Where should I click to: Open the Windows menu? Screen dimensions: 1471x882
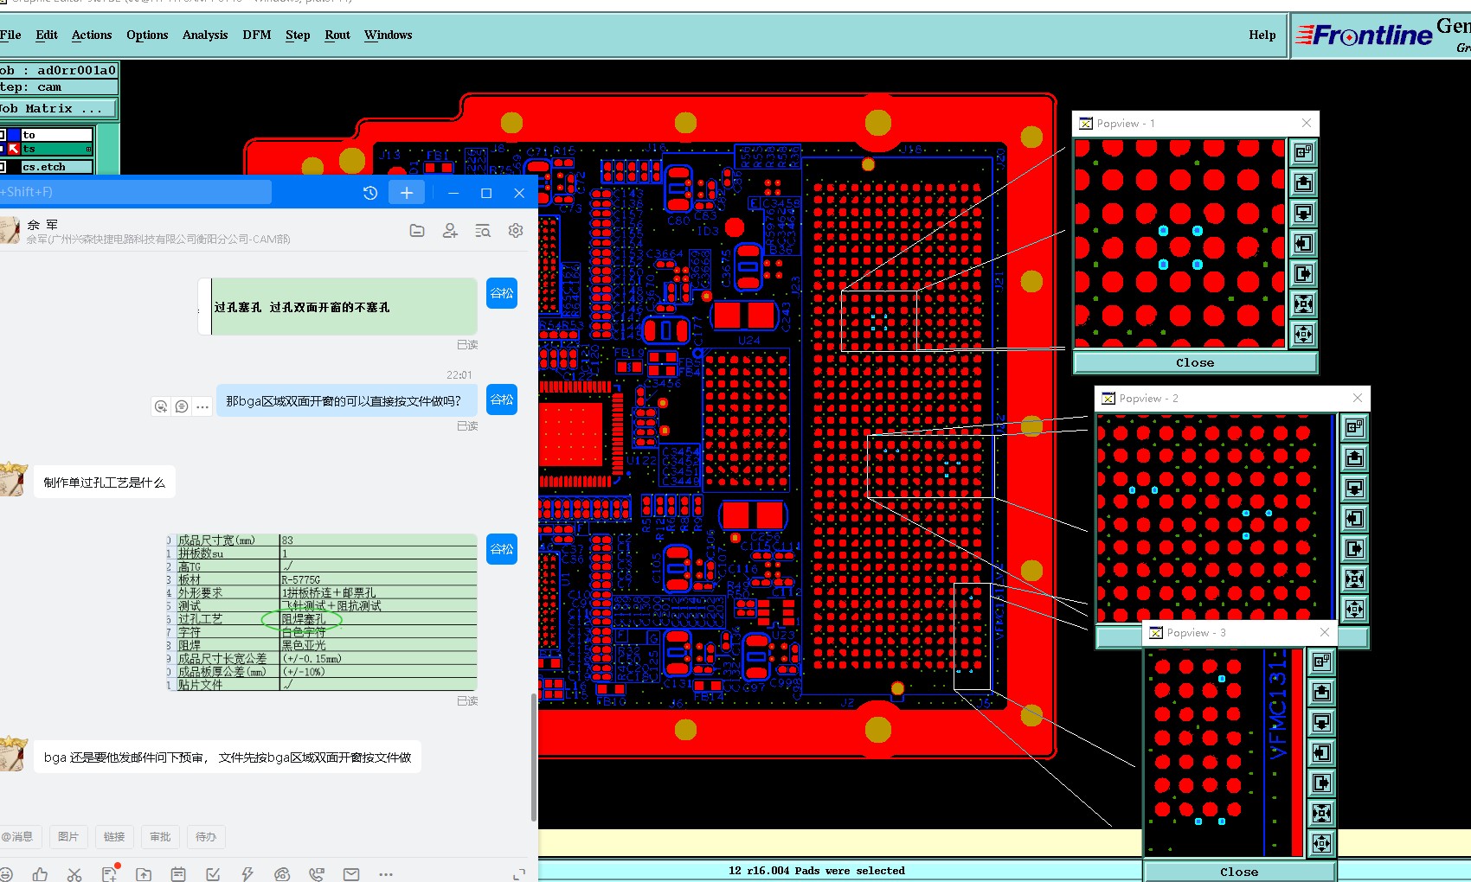click(x=388, y=35)
